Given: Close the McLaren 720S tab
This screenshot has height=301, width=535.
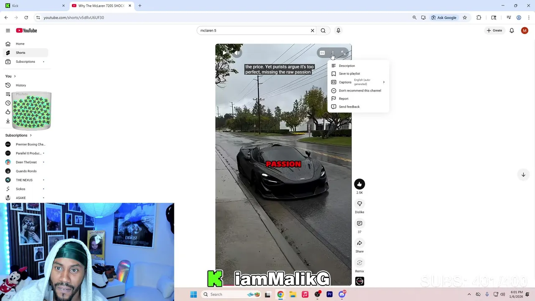Looking at the screenshot, I should coord(130,6).
